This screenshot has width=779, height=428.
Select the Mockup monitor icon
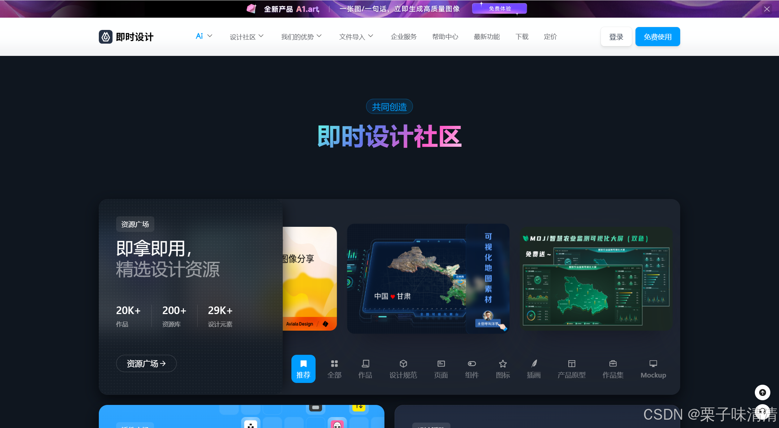653,363
